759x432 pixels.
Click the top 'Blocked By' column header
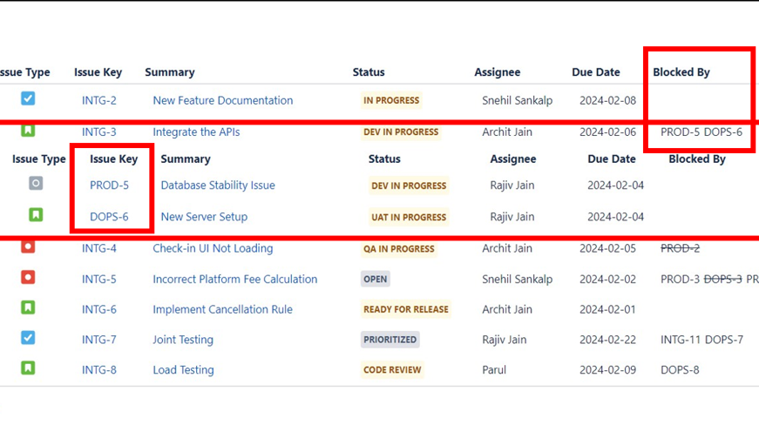click(681, 72)
